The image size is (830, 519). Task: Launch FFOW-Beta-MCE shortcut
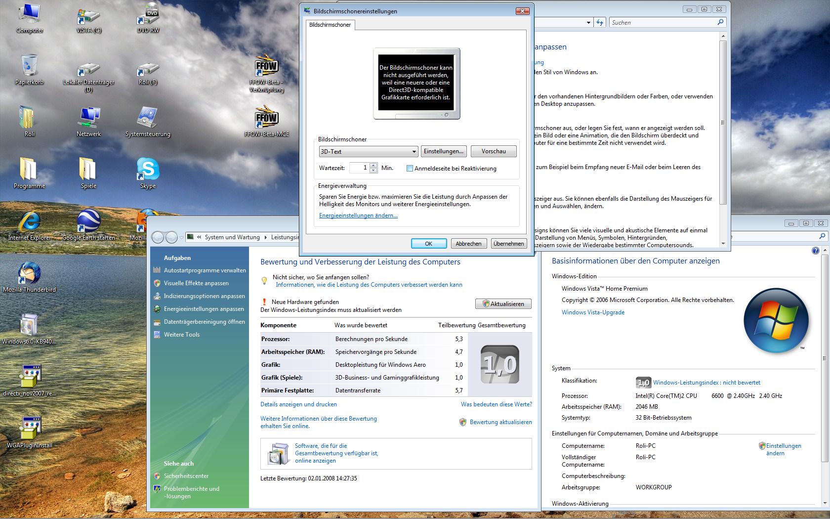pos(266,122)
